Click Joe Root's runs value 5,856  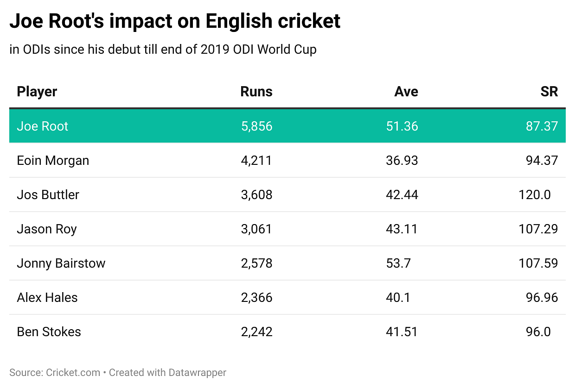click(256, 126)
